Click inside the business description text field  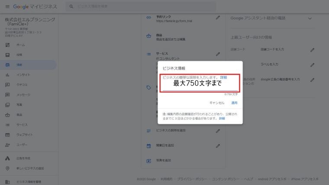tap(200, 83)
